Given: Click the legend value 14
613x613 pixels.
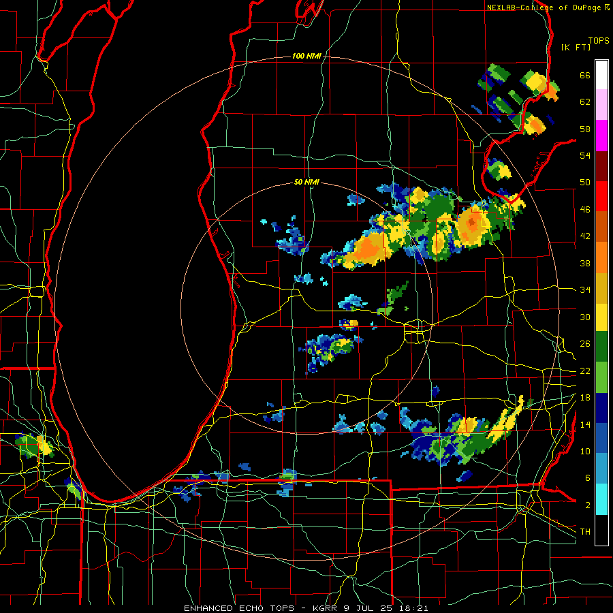Looking at the screenshot, I should (x=585, y=424).
